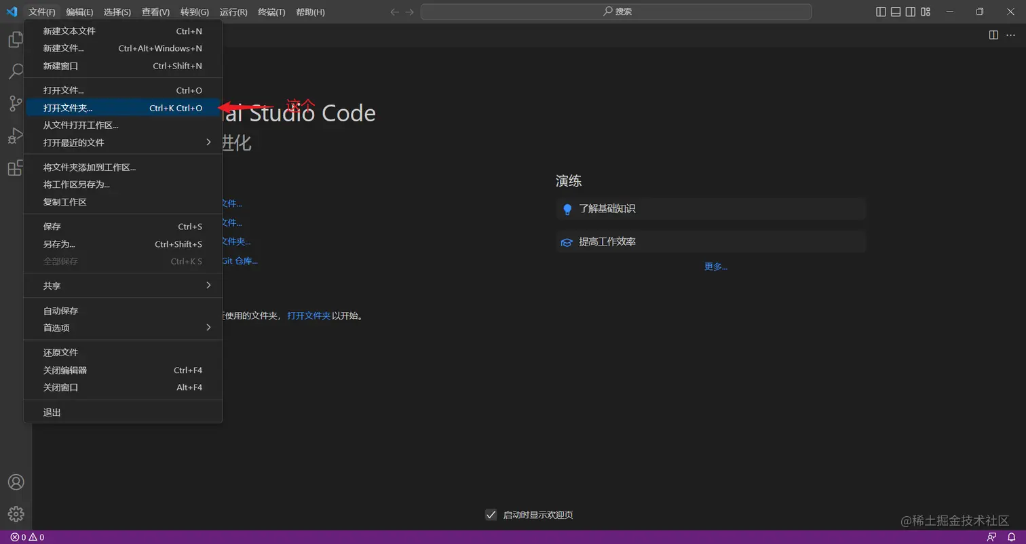
Task: Expand the 打开最近的文件 submenu
Action: point(123,142)
